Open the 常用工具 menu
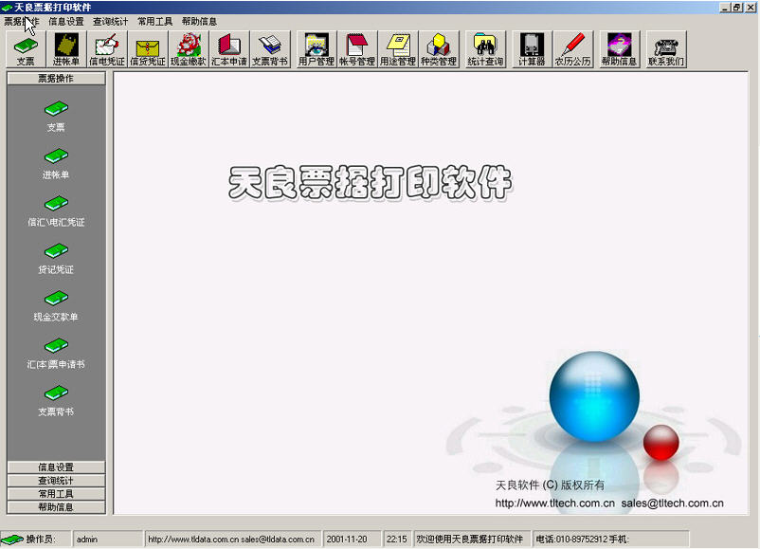 coord(155,22)
